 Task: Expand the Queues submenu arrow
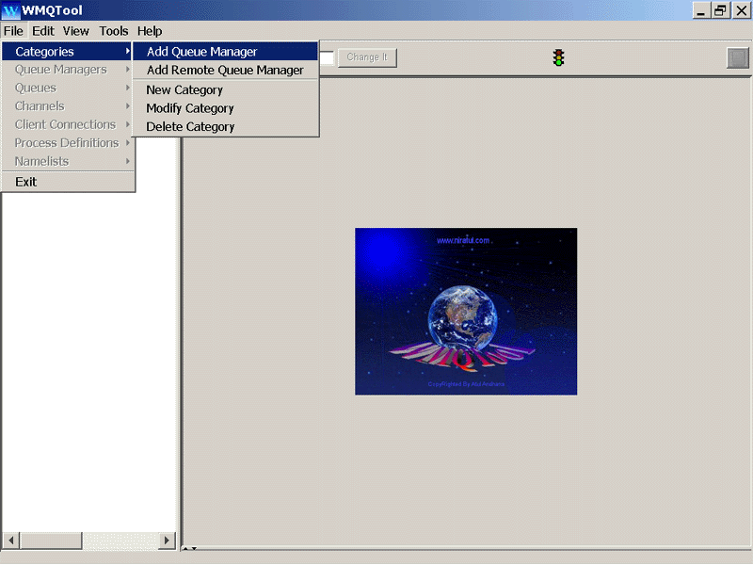pos(128,88)
